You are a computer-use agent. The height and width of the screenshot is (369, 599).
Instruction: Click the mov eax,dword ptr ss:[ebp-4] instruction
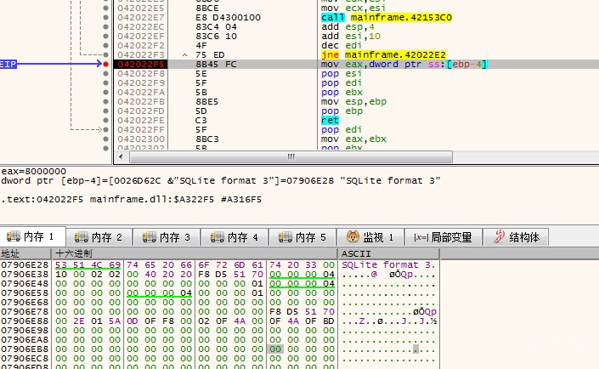[x=404, y=65]
